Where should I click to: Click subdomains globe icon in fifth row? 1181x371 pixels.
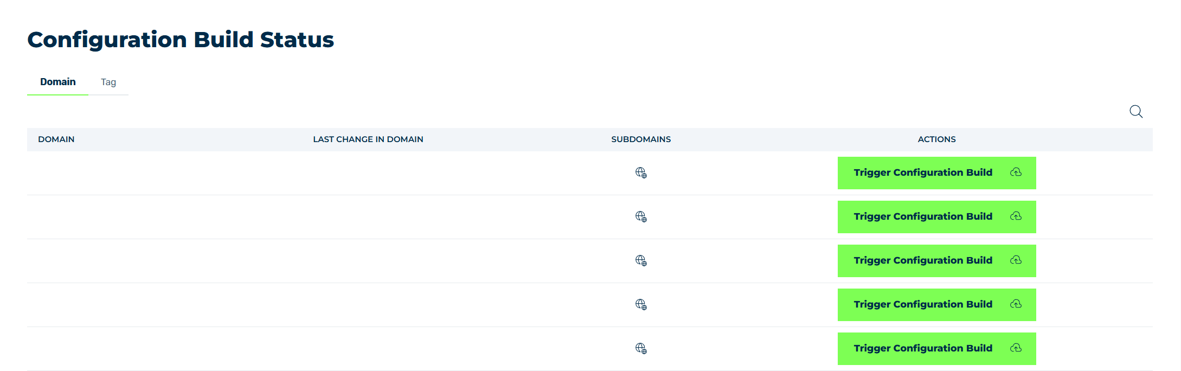[x=641, y=349]
